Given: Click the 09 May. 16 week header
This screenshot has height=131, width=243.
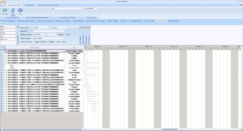Looking at the screenshot, I should 148,46.
